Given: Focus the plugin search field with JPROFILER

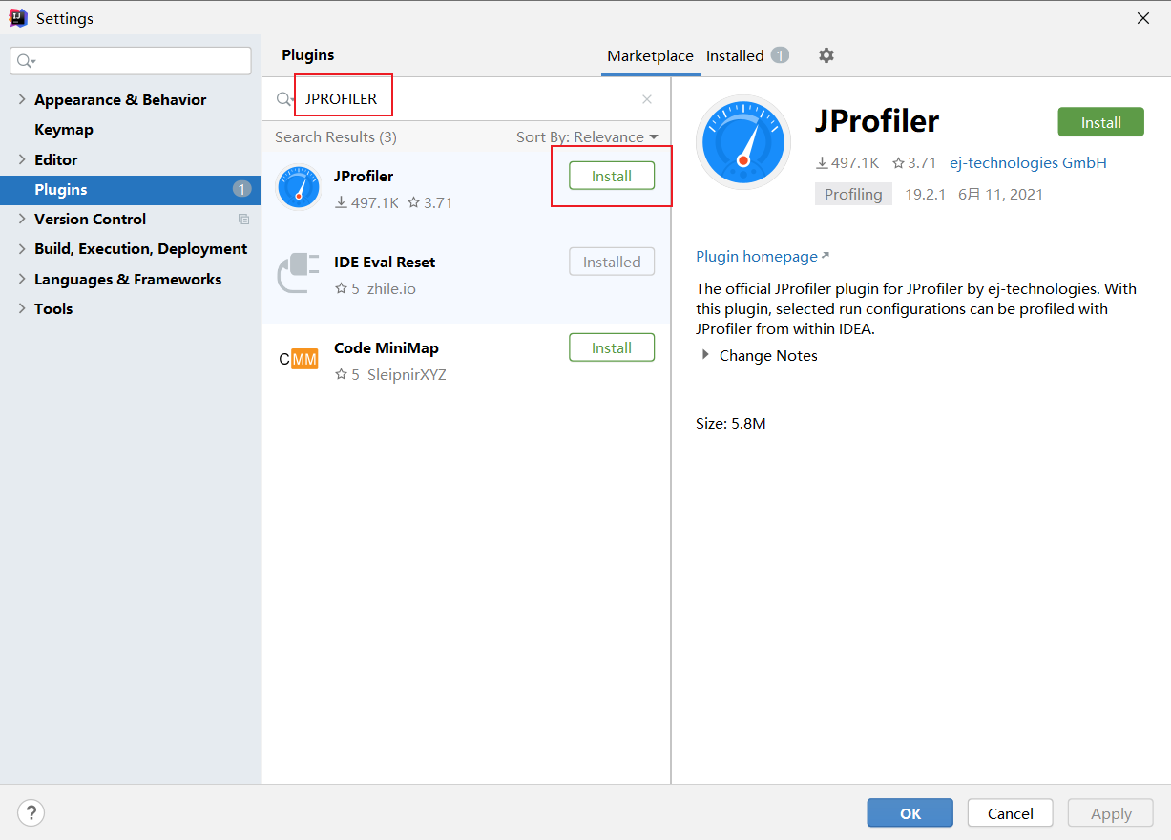Looking at the screenshot, I should (468, 99).
